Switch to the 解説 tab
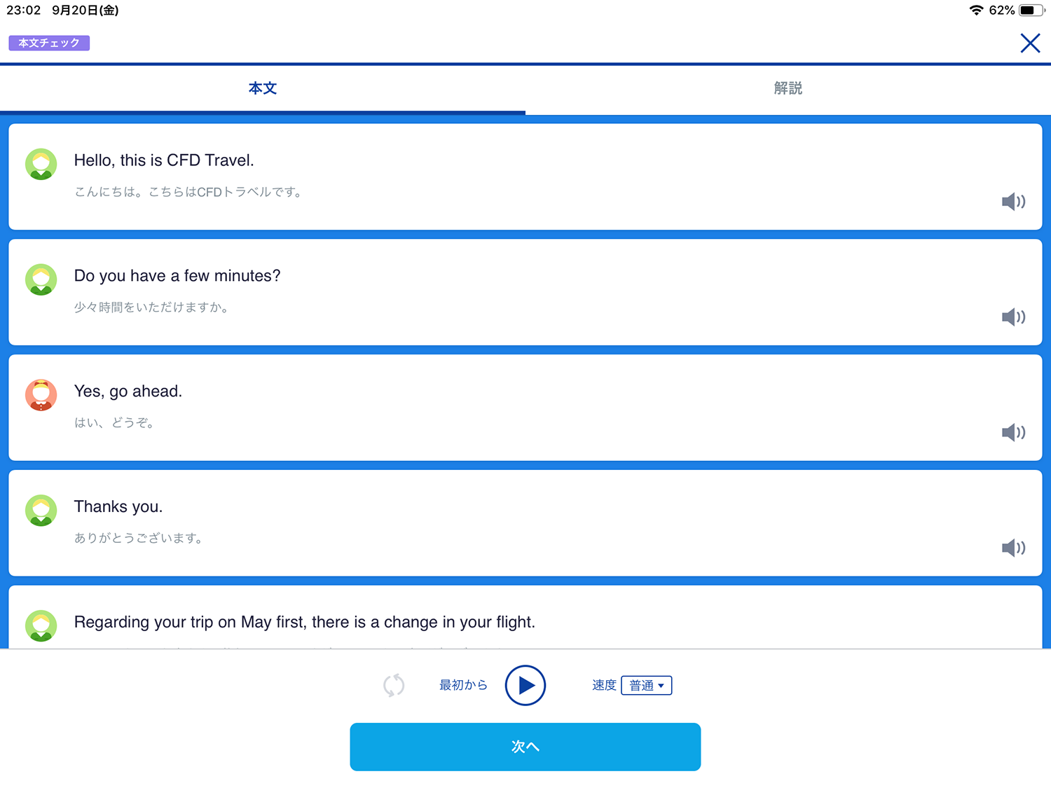The width and height of the screenshot is (1051, 788). 788,88
